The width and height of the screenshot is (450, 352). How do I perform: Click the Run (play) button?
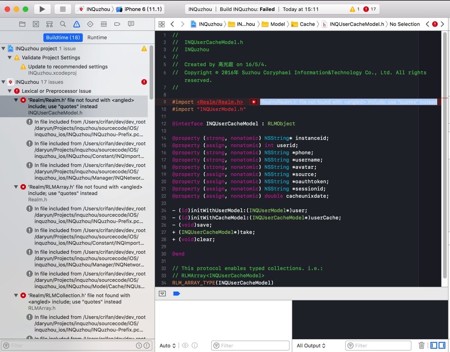(x=42, y=9)
